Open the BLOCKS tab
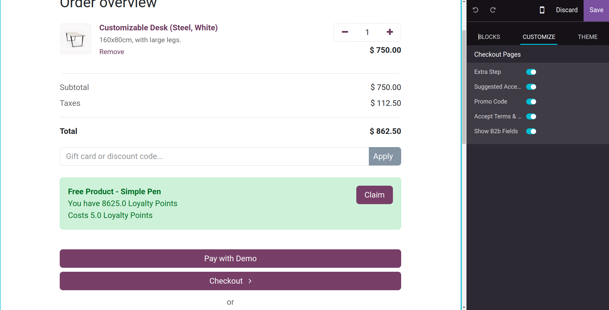Screen dimensions: 609x310 (489, 37)
